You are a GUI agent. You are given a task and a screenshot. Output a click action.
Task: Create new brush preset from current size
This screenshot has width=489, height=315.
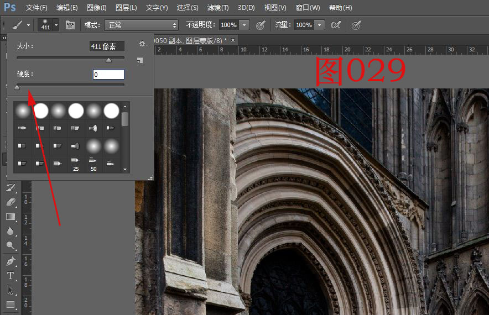(x=140, y=60)
